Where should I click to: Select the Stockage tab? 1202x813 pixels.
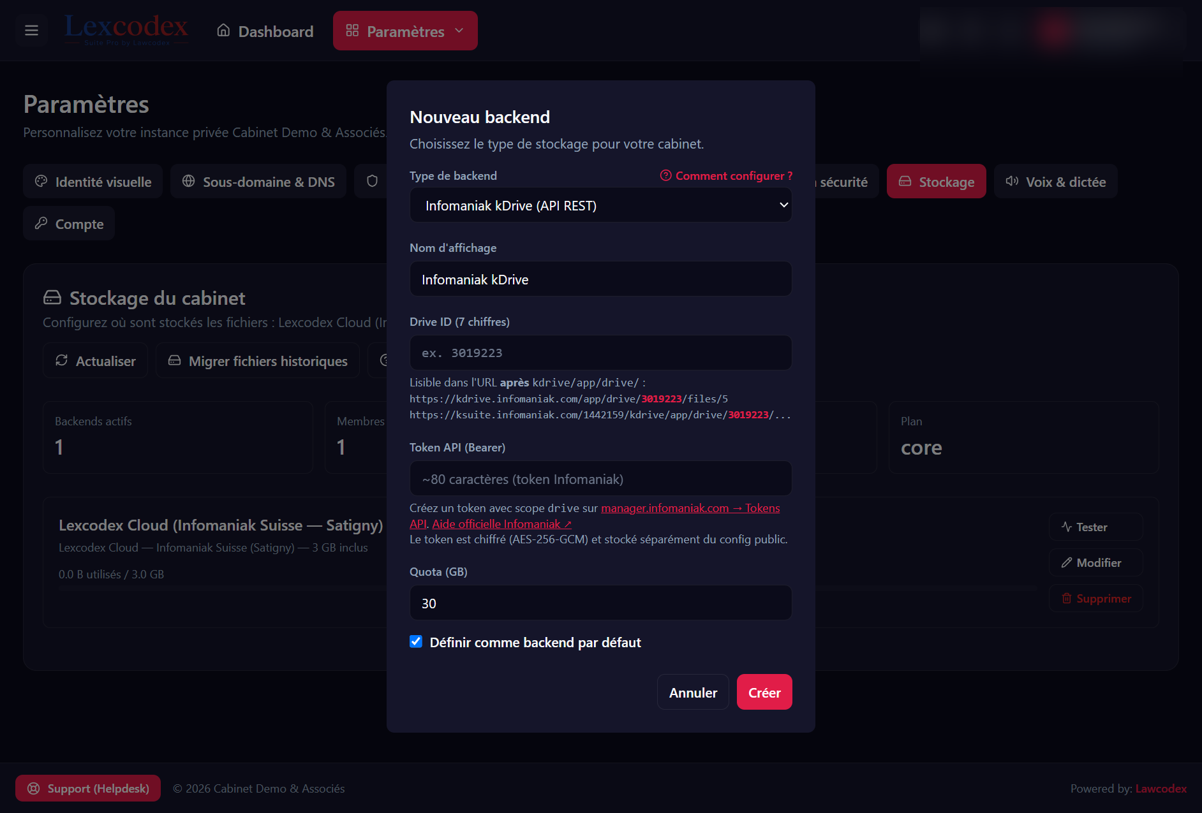click(x=937, y=182)
